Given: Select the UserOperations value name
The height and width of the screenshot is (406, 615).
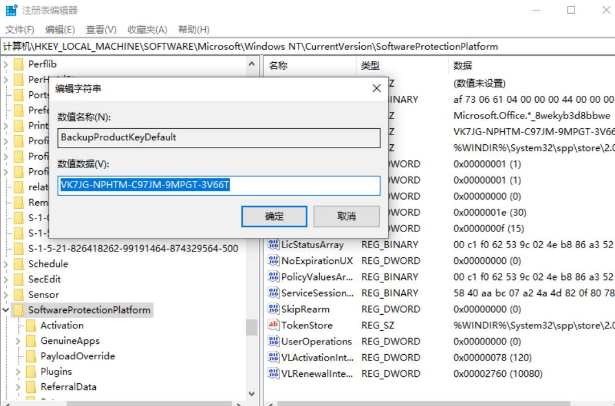Looking at the screenshot, I should (316, 341).
